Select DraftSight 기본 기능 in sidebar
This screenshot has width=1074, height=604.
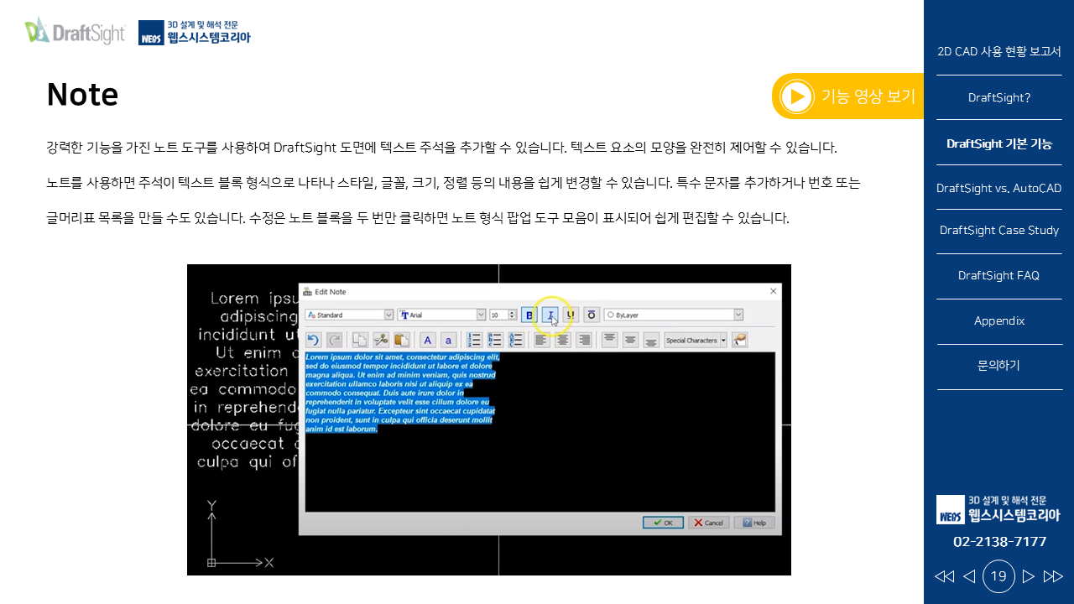998,143
